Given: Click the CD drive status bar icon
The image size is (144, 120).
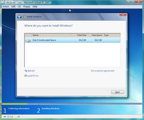Looking at the screenshot, I should [x=8, y=117].
